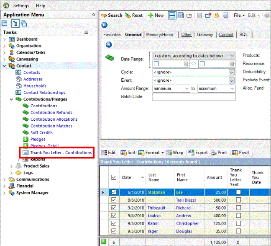Click the Reset filter button

click(134, 16)
